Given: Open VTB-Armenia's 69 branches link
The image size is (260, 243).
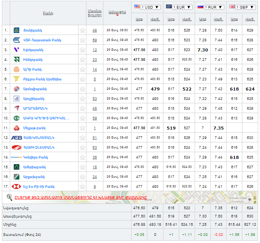Looking at the screenshot, I should (x=95, y=40).
